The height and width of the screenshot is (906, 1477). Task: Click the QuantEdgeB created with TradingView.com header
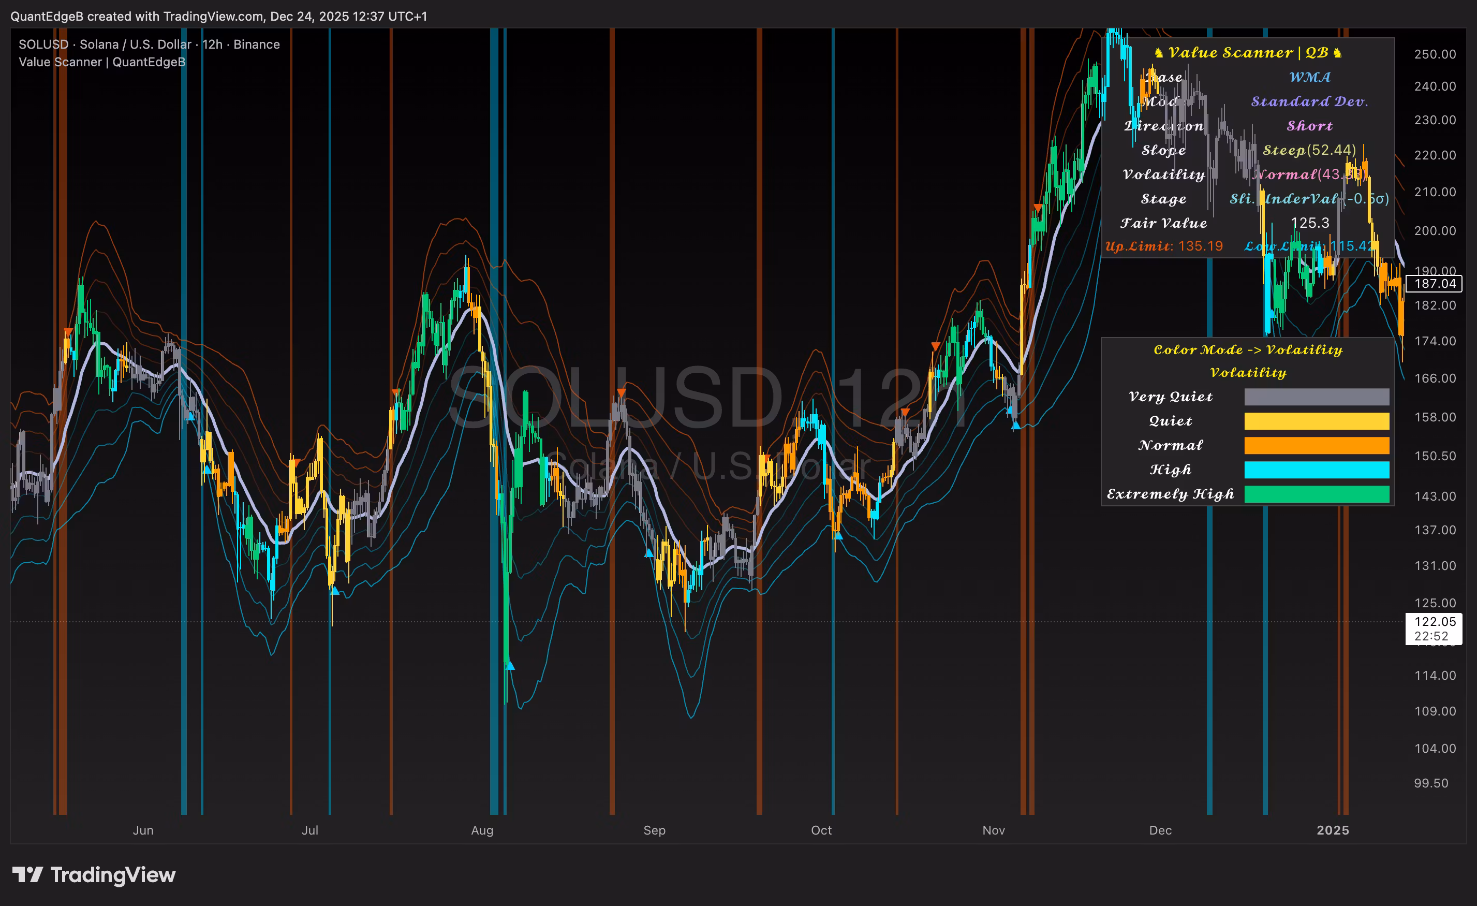pyautogui.click(x=219, y=16)
